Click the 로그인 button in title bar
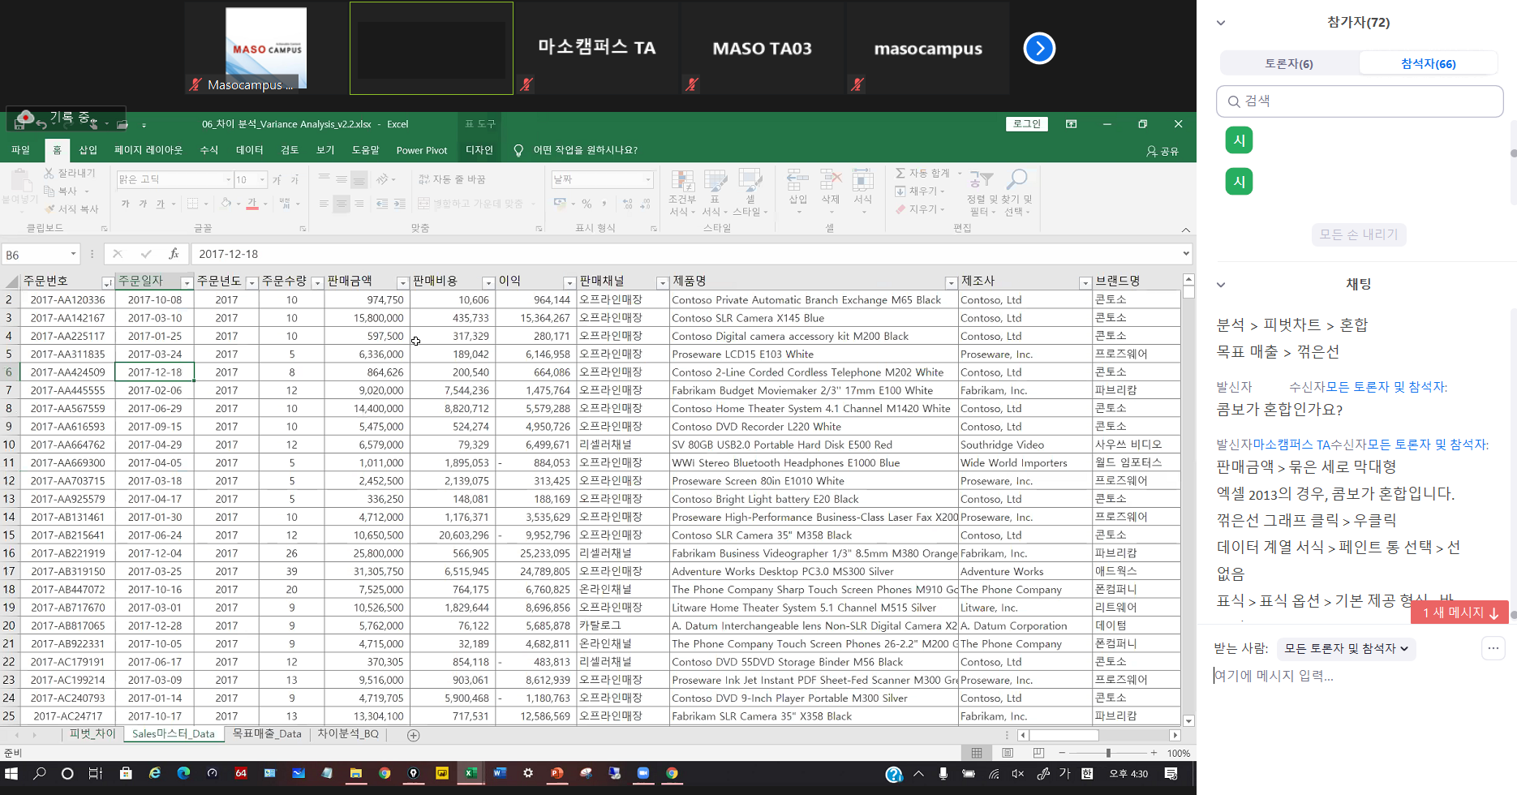The image size is (1517, 795). (1026, 124)
